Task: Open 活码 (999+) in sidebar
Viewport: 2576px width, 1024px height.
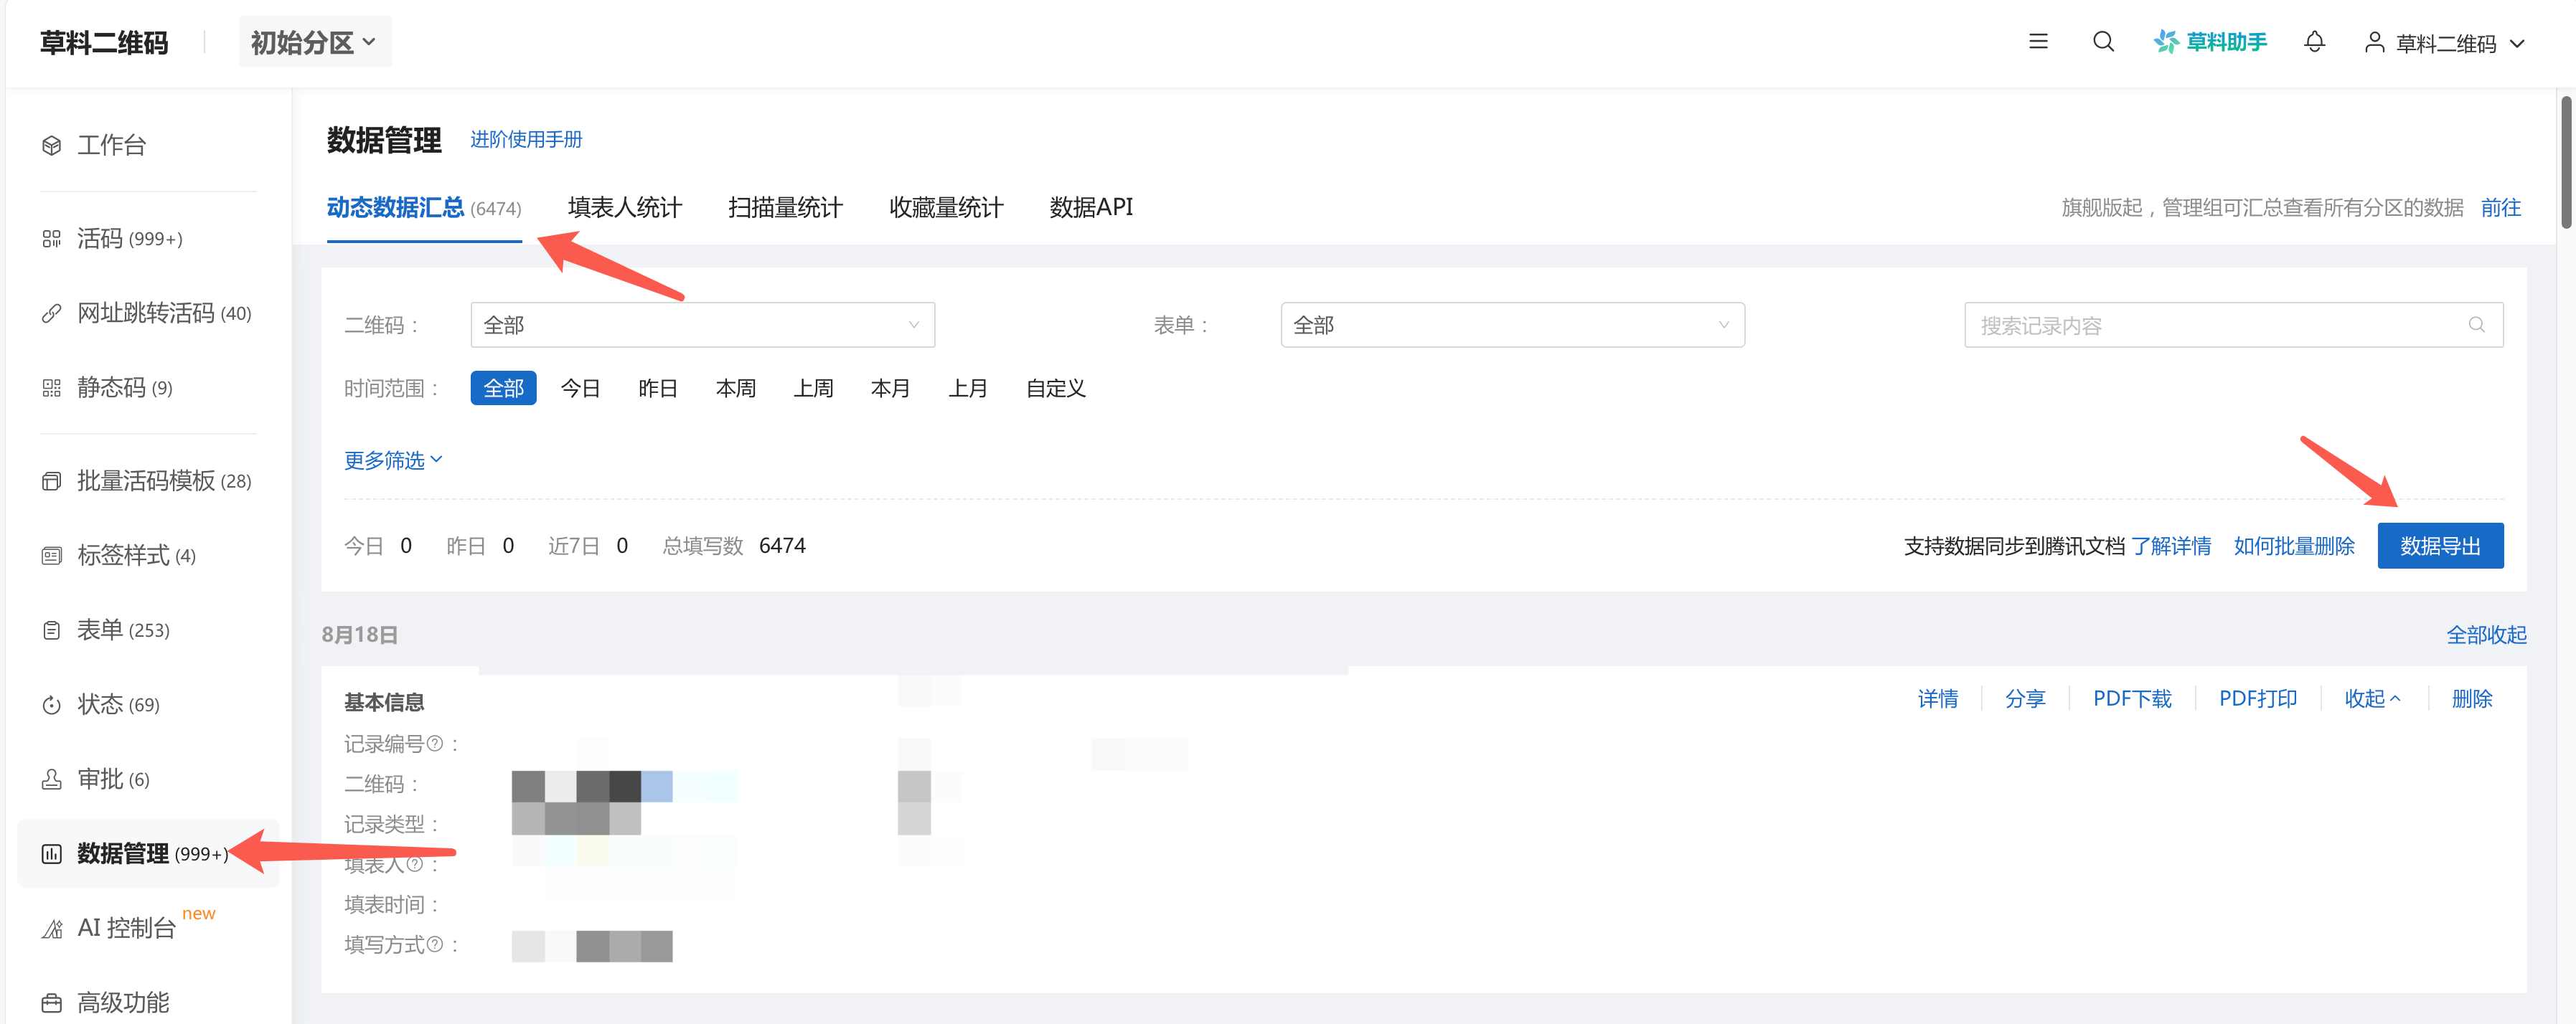Action: click(130, 239)
